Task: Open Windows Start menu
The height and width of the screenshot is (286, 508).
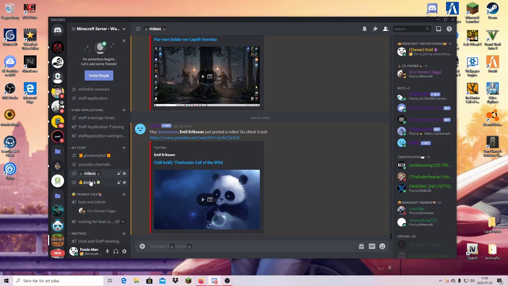Action: click(6, 281)
